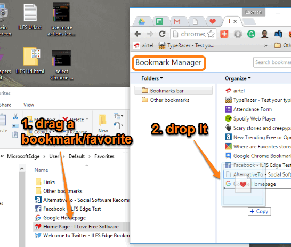This screenshot has height=247, width=291.
Task: Select Home Page - I Love Free Software file
Action: click(x=81, y=227)
